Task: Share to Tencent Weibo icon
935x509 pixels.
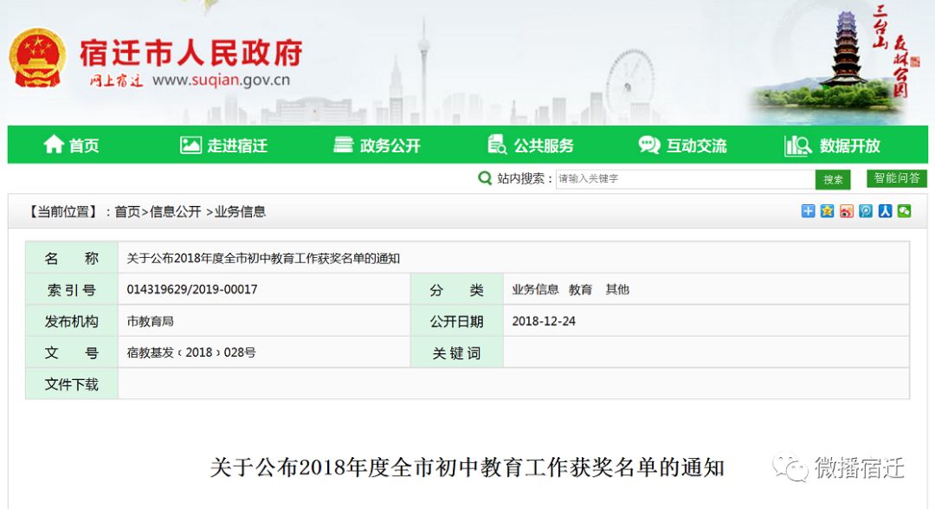Action: point(866,211)
